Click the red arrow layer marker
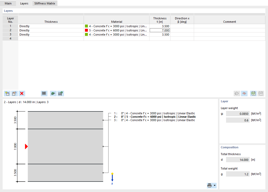This screenshot has height=192, width=268. coord(26,146)
